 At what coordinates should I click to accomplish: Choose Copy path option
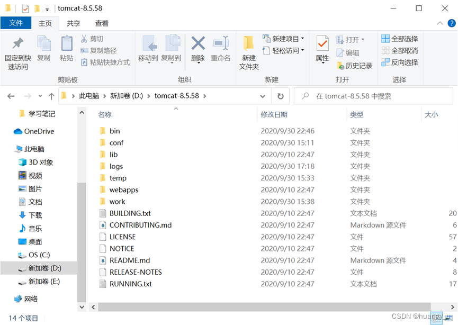point(98,50)
